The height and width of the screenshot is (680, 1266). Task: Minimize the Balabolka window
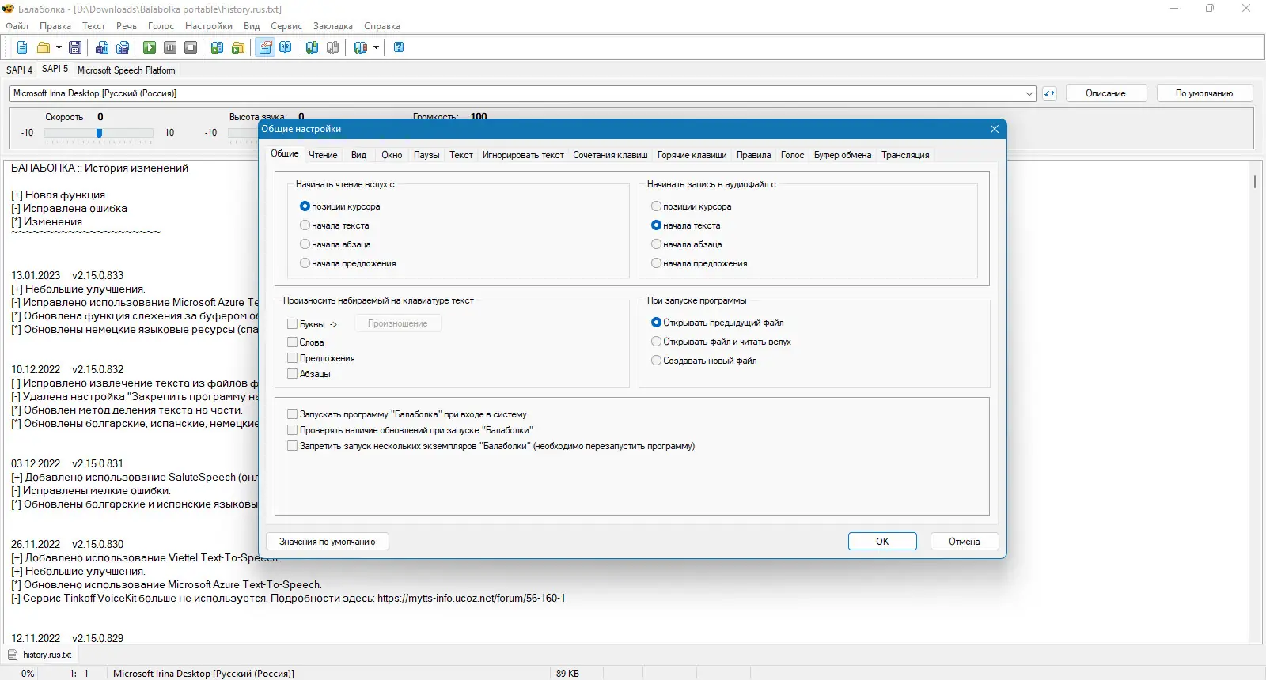coord(1174,9)
